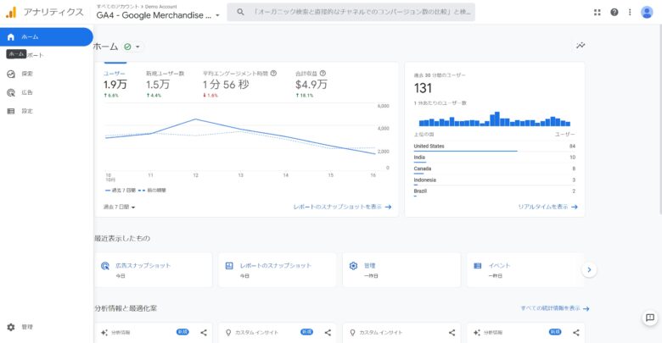This screenshot has width=662, height=343.
Task: Select the Users (ユーザー) metric tab
Action: 115,84
